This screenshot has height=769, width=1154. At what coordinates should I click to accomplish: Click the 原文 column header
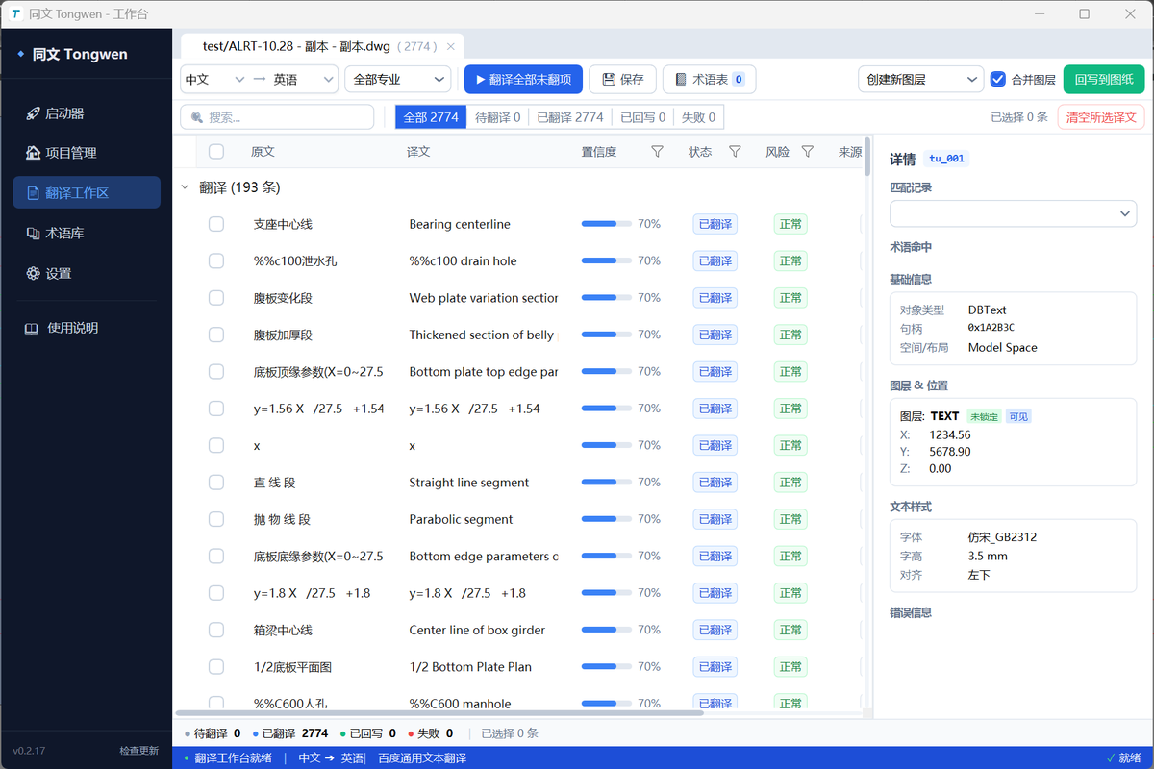263,152
